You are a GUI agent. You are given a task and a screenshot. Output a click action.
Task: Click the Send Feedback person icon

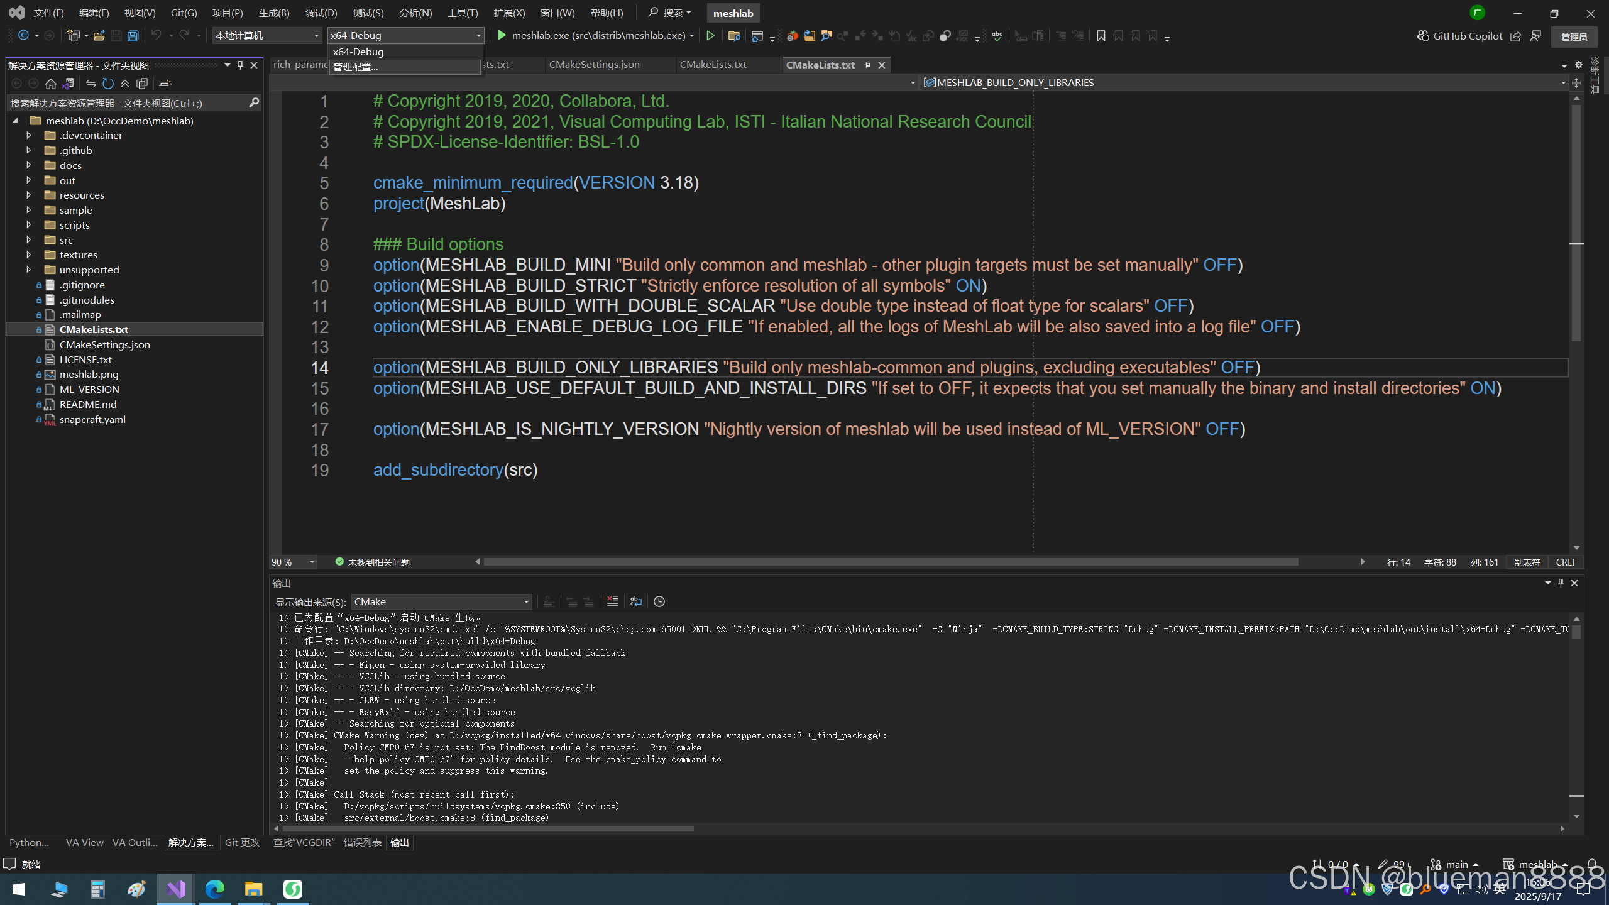[1535, 36]
